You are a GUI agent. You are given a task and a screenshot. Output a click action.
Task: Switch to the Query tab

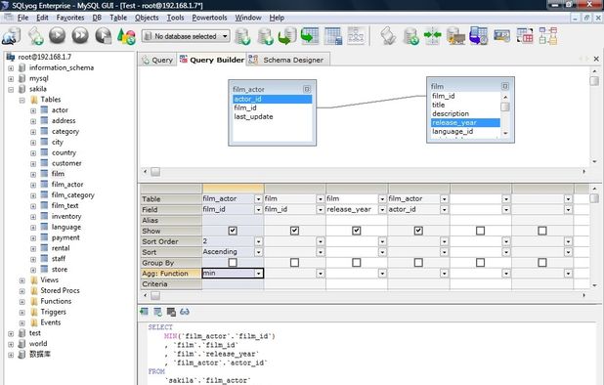coord(157,60)
